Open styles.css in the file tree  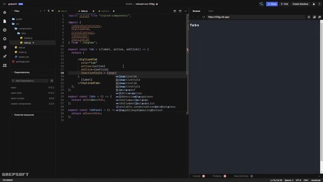[x=22, y=57]
